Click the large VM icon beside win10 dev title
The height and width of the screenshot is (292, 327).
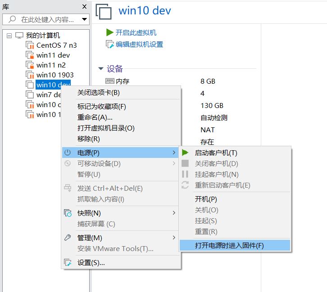pos(104,12)
